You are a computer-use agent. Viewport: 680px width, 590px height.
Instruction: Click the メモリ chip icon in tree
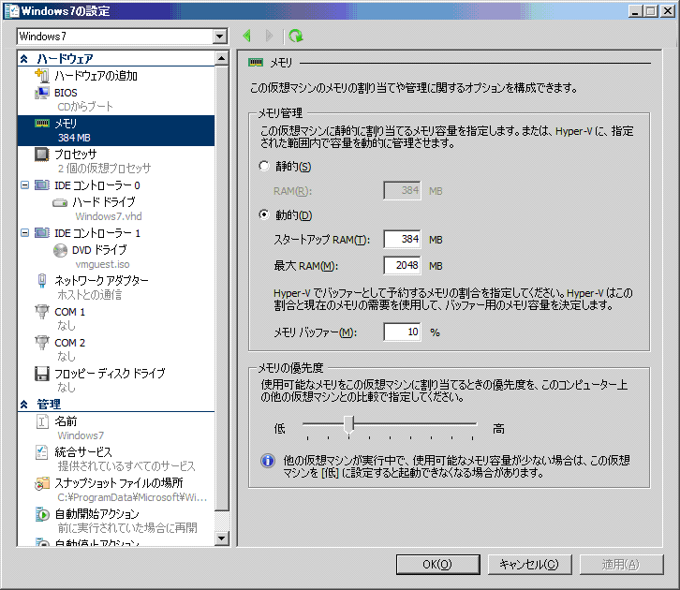click(42, 124)
